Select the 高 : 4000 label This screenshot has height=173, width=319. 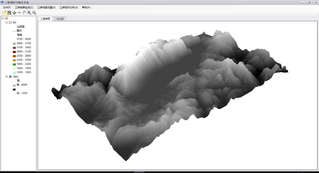point(22,85)
